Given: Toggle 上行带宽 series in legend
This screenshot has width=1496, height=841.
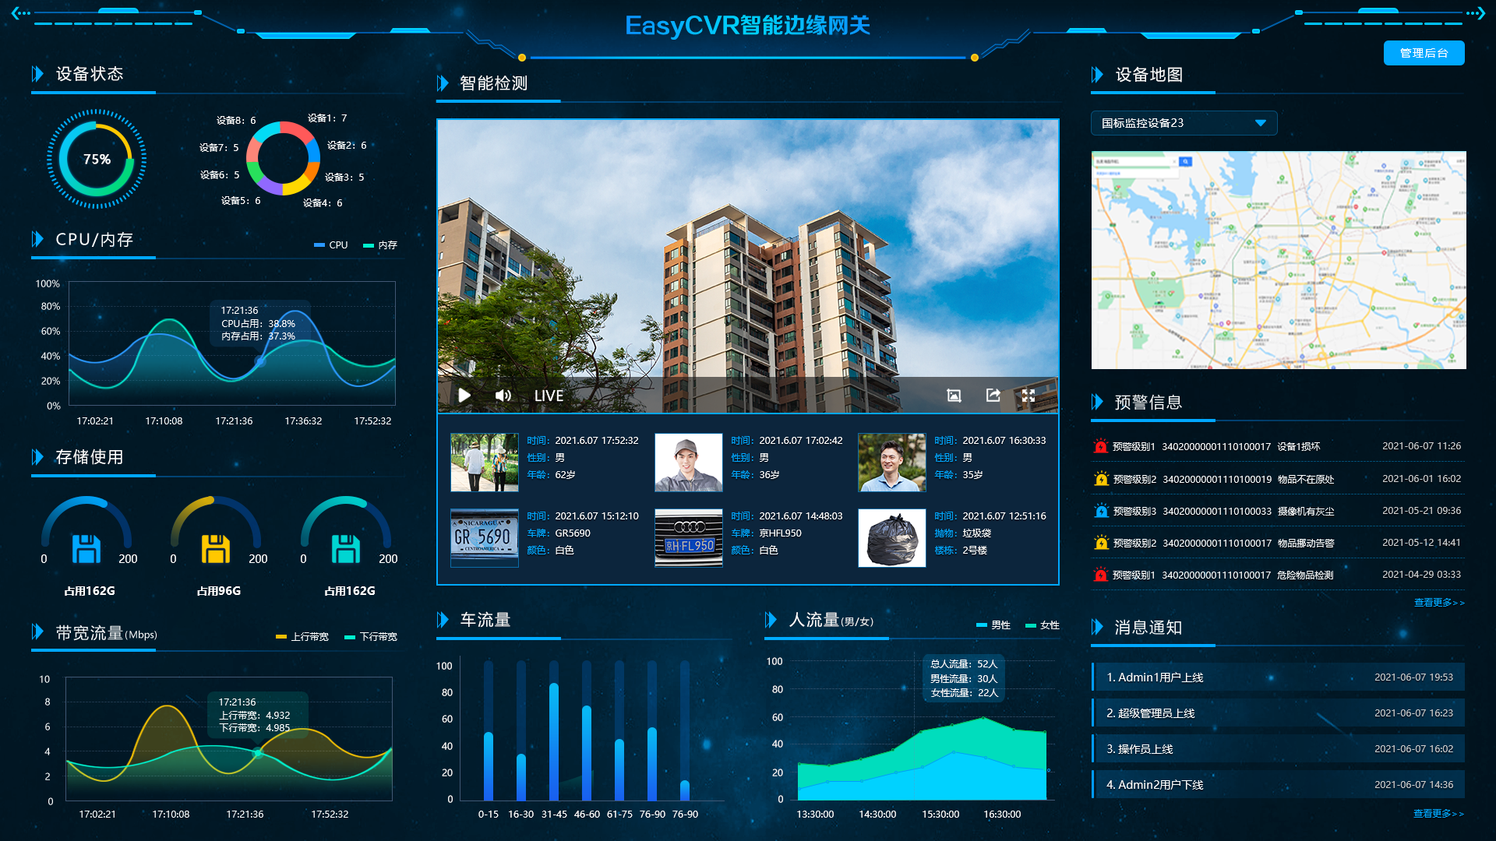Looking at the screenshot, I should [302, 637].
